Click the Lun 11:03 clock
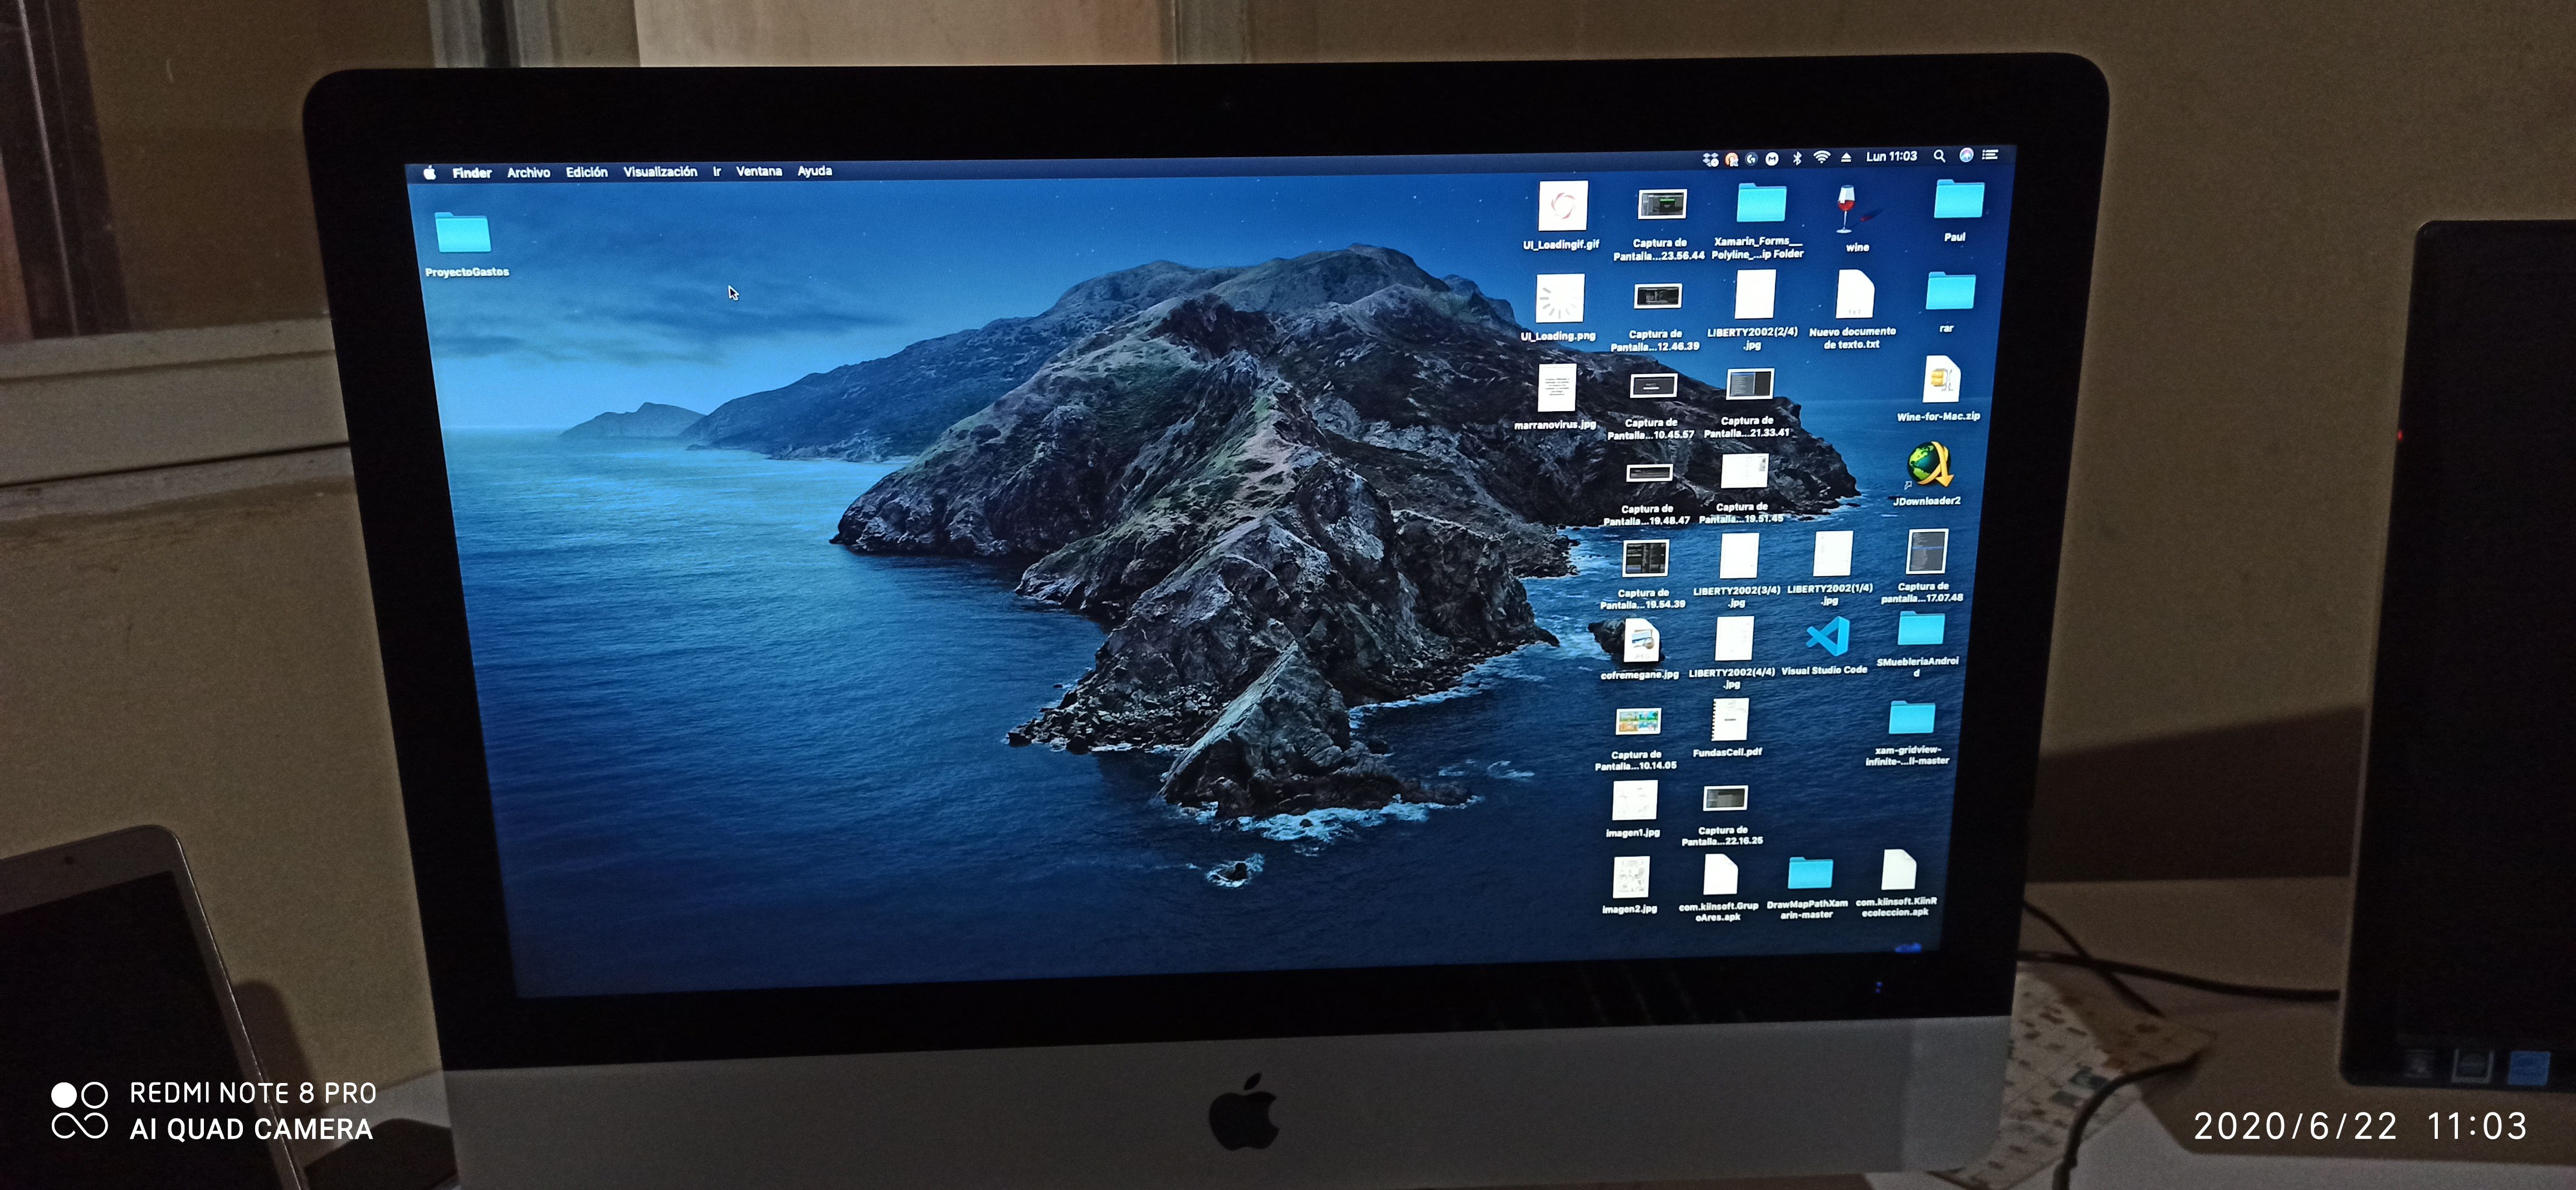The image size is (2576, 1190). tap(1891, 157)
